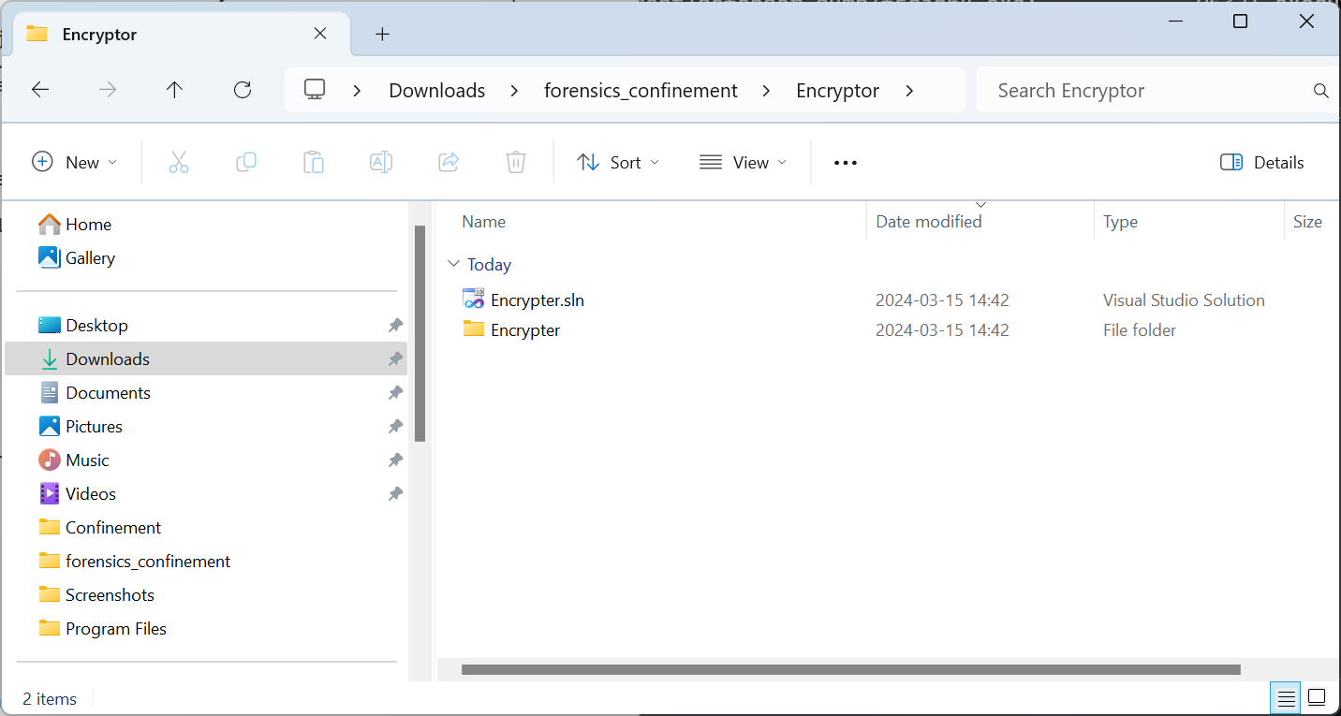
Task: Switch to large thumbnails view in status bar
Action: point(1317,697)
